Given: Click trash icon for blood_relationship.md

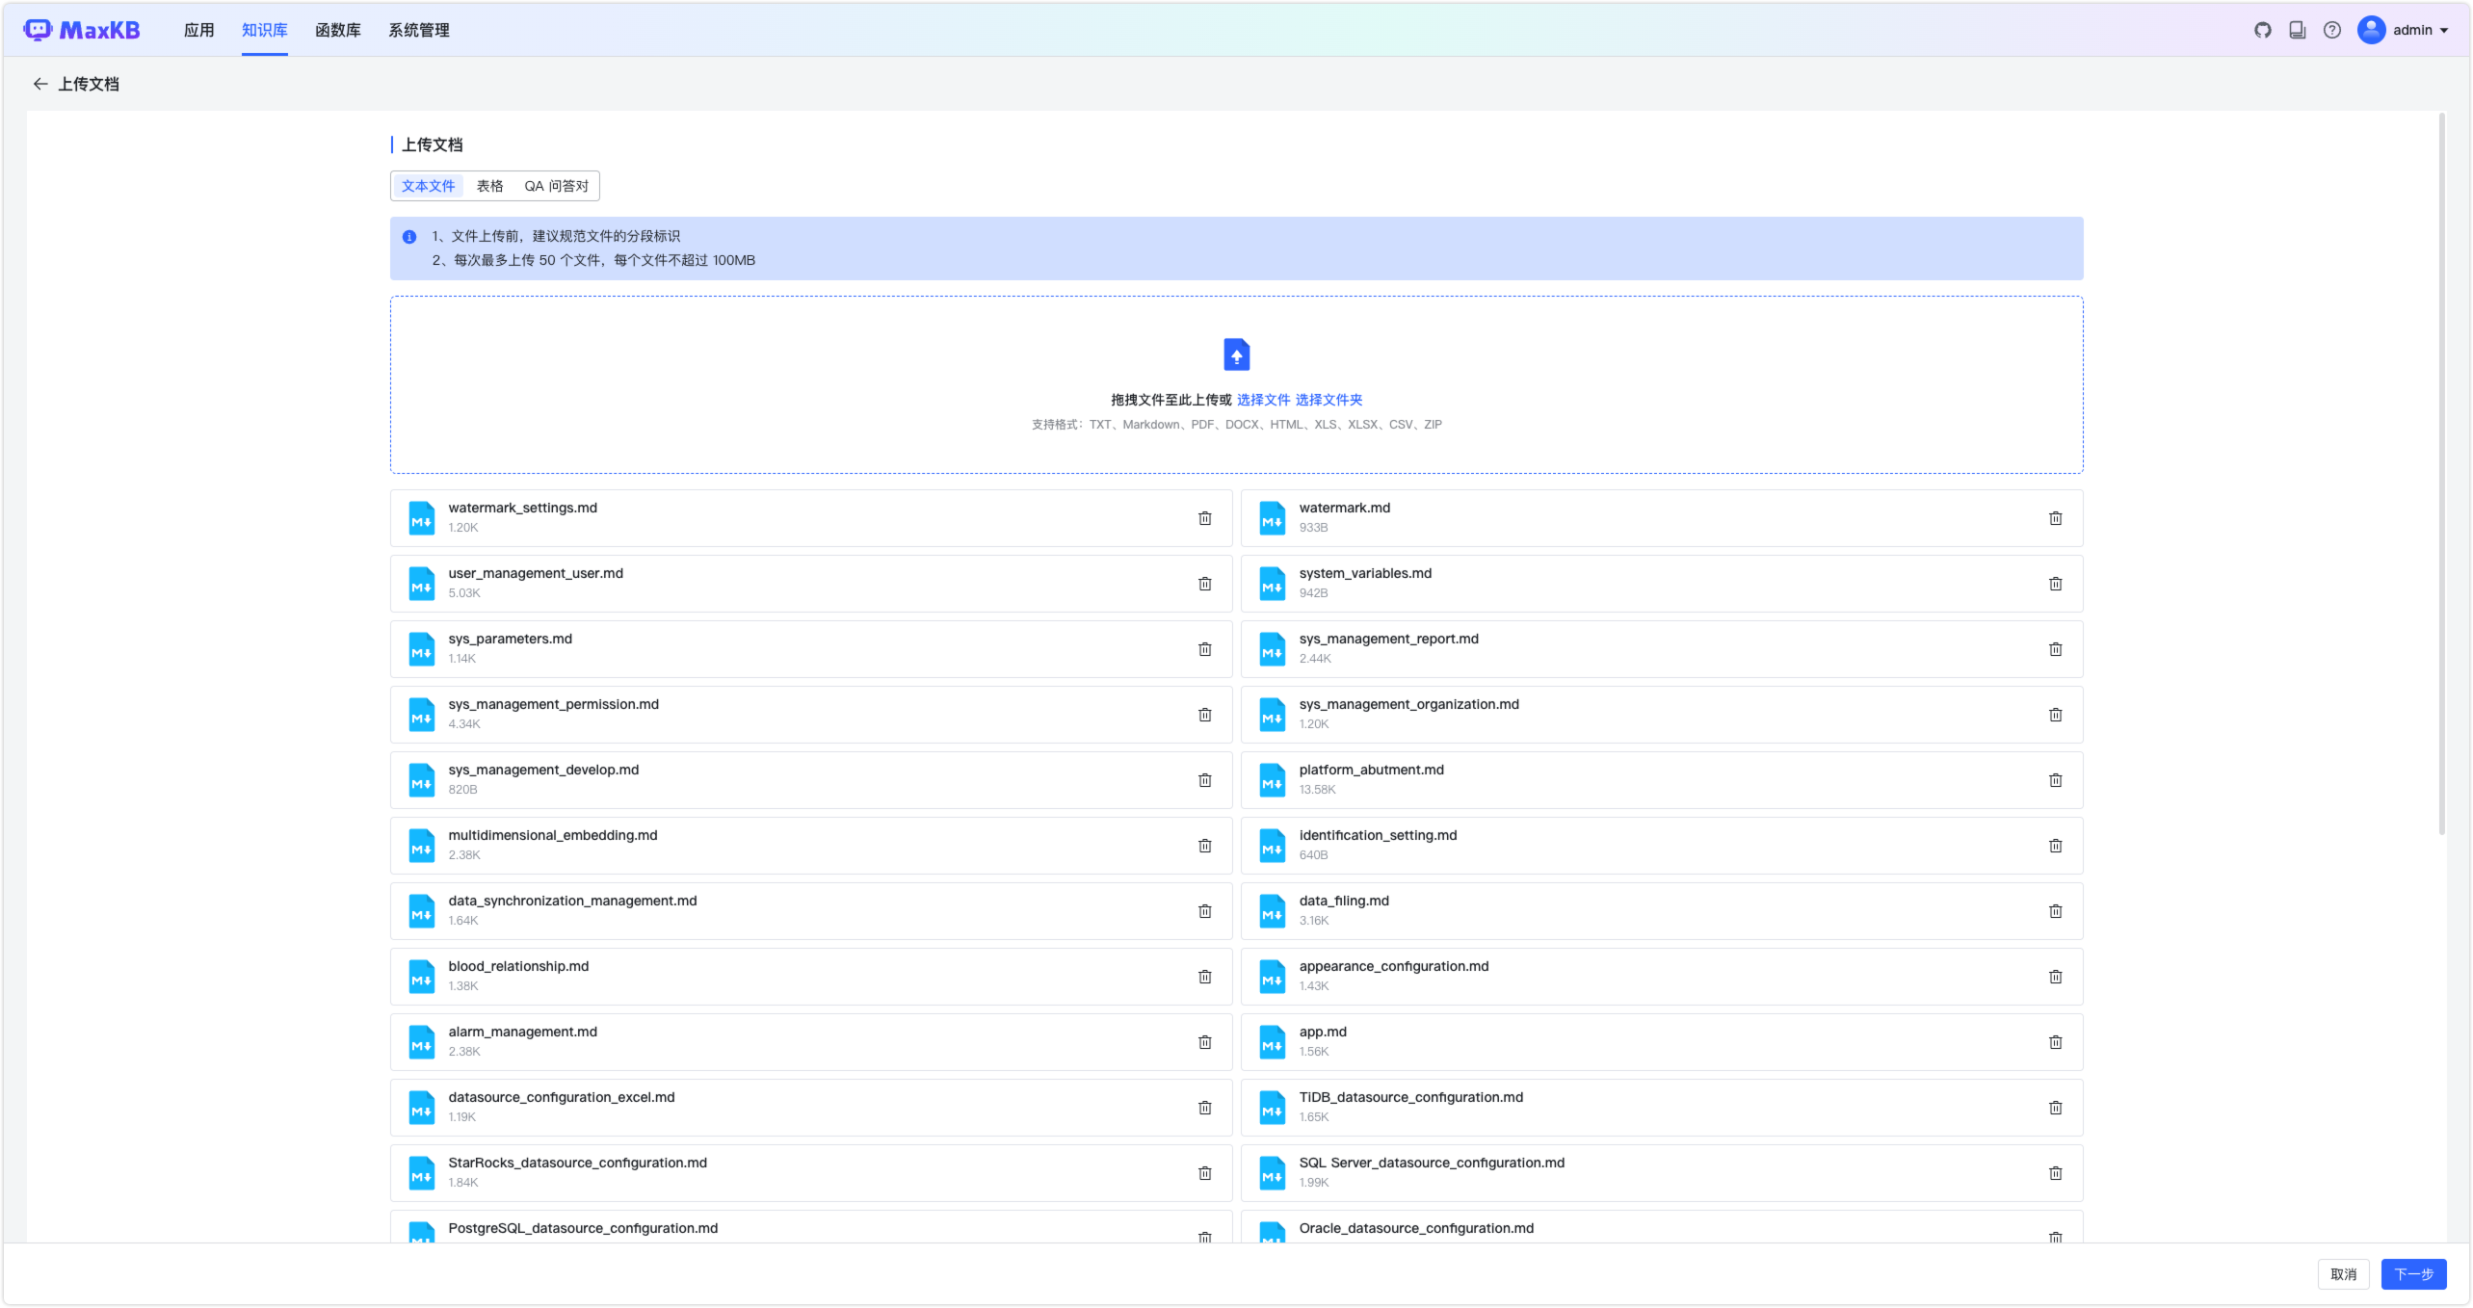Looking at the screenshot, I should 1204,977.
